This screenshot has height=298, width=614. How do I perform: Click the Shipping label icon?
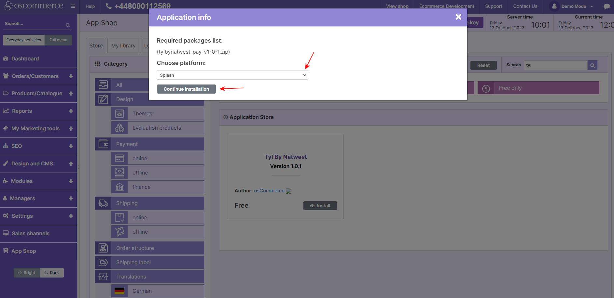point(103,262)
